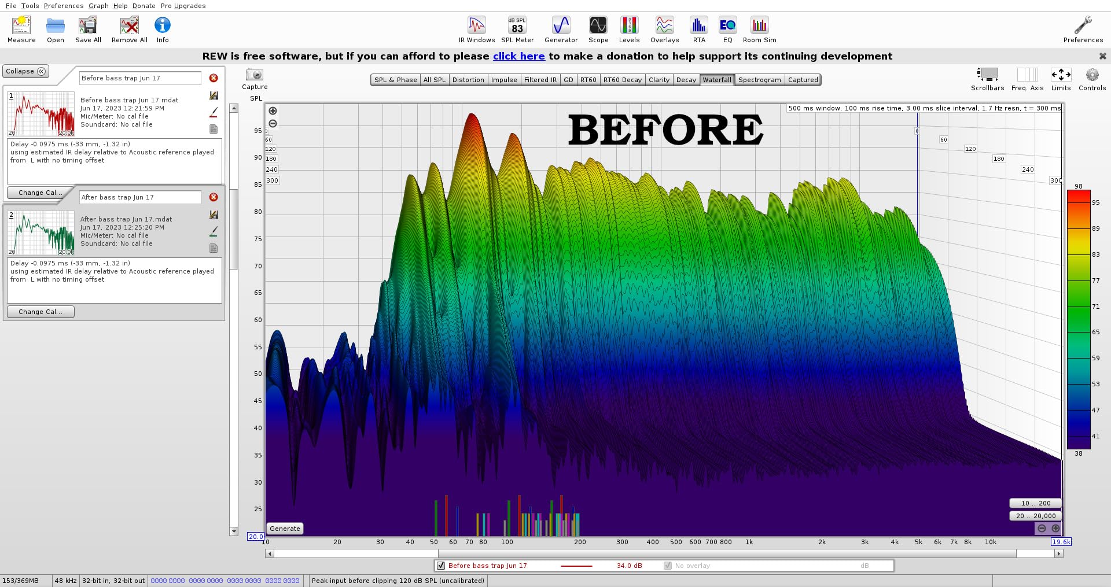This screenshot has height=587, width=1111.
Task: Open the graph Limits icon
Action: (1061, 79)
